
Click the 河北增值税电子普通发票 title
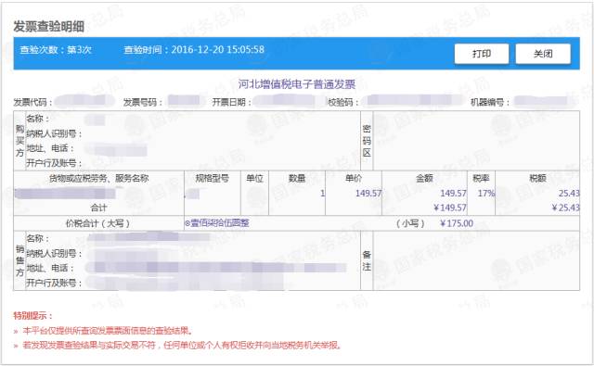click(x=297, y=84)
